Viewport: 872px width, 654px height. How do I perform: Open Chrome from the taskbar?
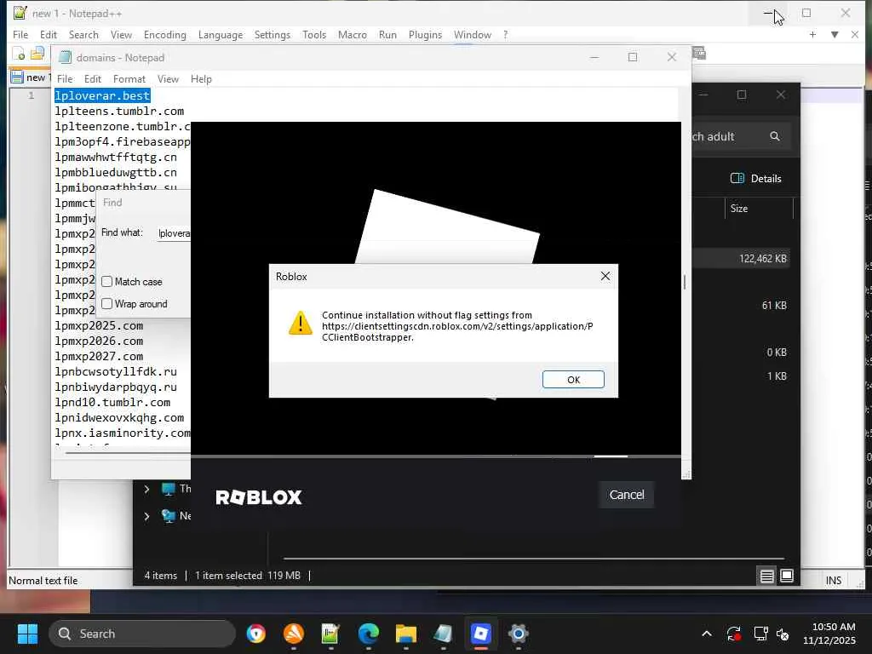256,634
